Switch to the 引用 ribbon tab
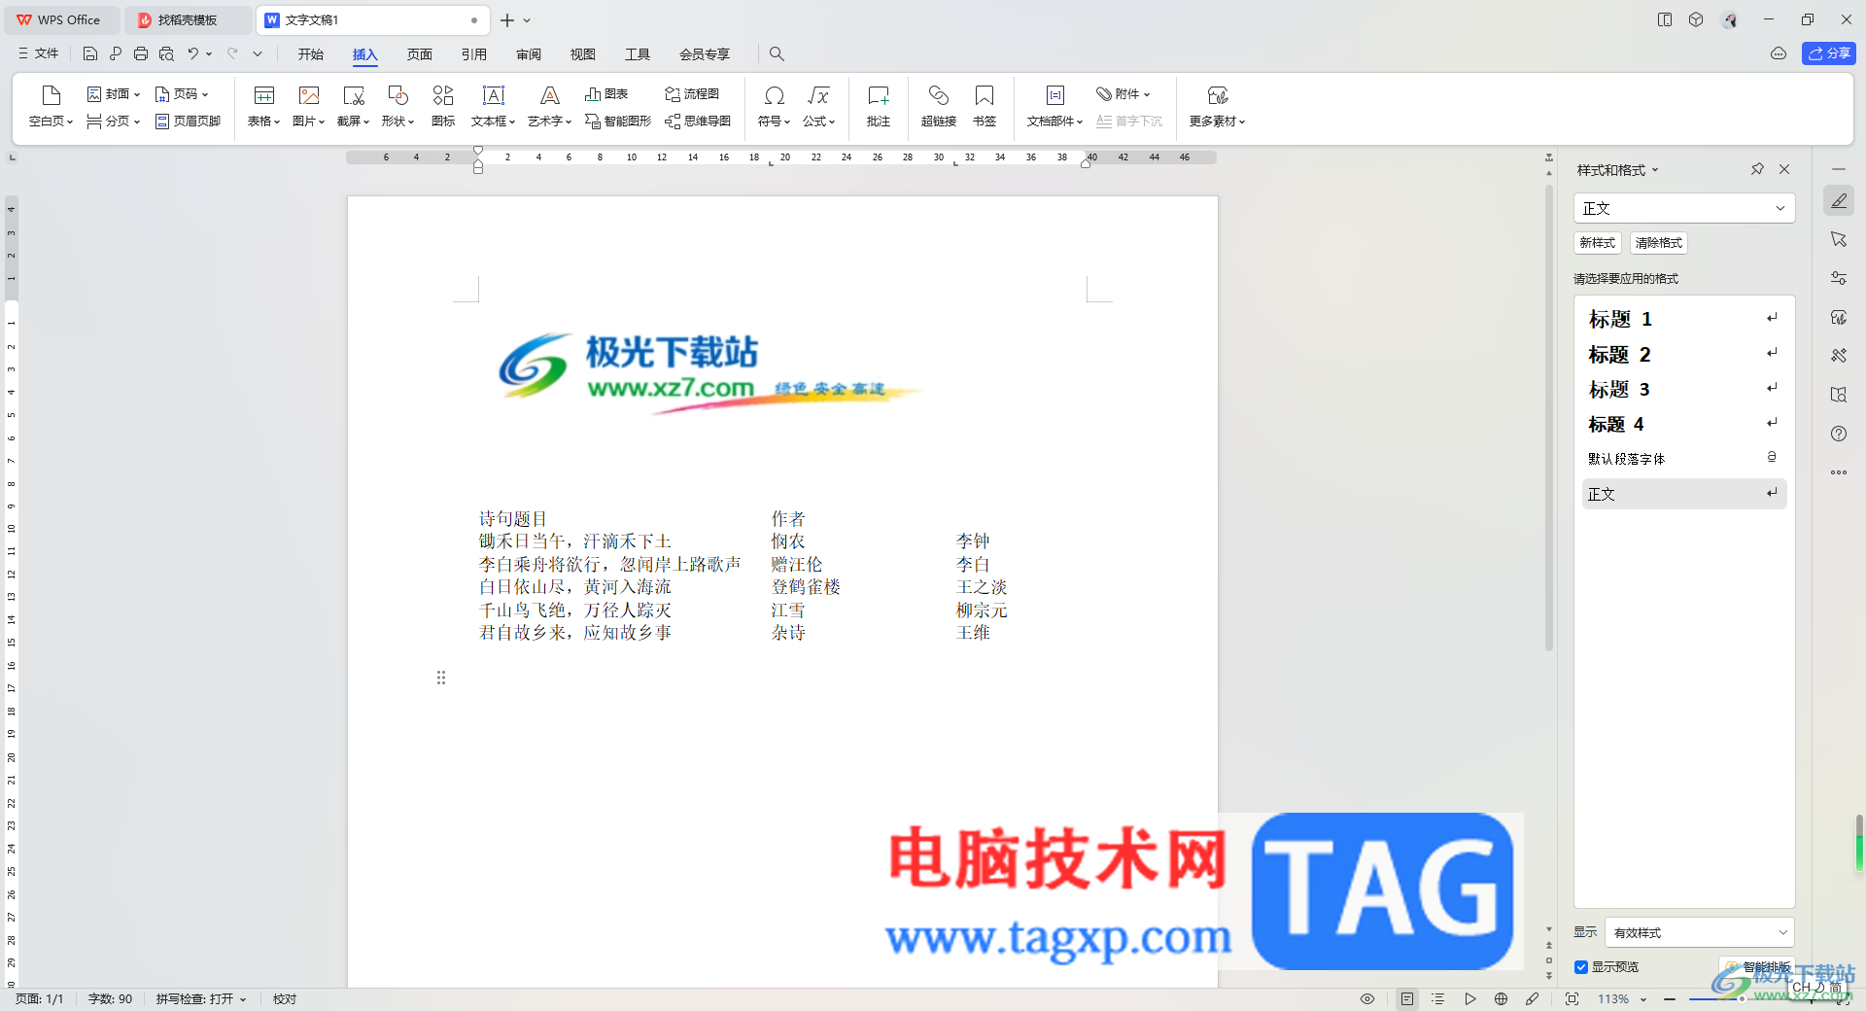The height and width of the screenshot is (1011, 1866). tap(474, 54)
